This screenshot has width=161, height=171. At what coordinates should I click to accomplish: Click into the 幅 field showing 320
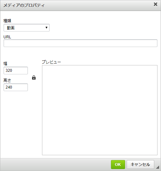tap(16, 71)
